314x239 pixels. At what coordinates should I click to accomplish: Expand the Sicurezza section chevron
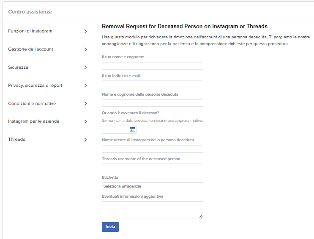coord(85,67)
